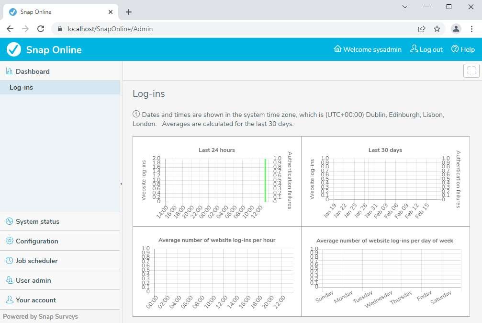Screen dimensions: 482x323
Task: Open the Configuration section
Action: tap(37, 241)
